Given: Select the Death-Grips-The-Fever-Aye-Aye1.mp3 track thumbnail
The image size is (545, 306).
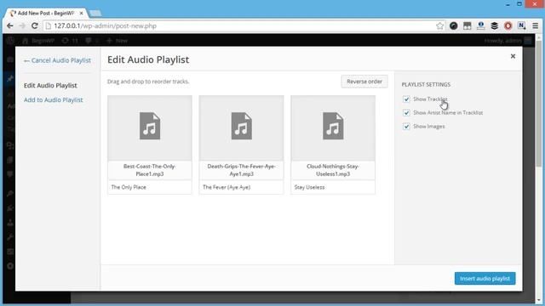Looking at the screenshot, I should tap(241, 128).
